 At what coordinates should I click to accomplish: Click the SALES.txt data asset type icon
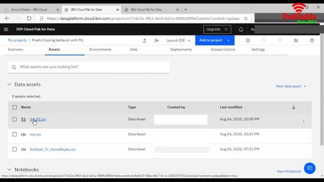24,119
